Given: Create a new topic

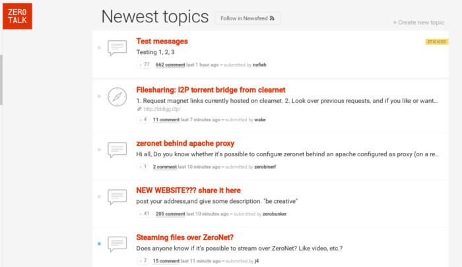Looking at the screenshot, I should tap(418, 22).
